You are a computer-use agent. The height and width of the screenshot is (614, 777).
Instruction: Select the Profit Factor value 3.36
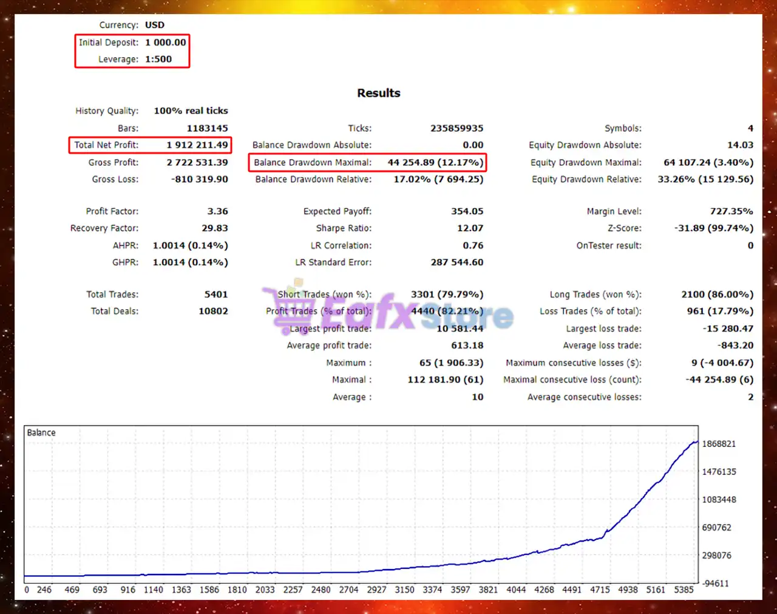[x=217, y=211]
